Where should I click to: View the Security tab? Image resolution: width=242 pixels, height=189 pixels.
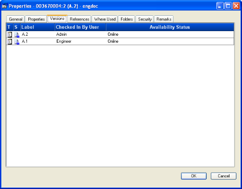145,19
